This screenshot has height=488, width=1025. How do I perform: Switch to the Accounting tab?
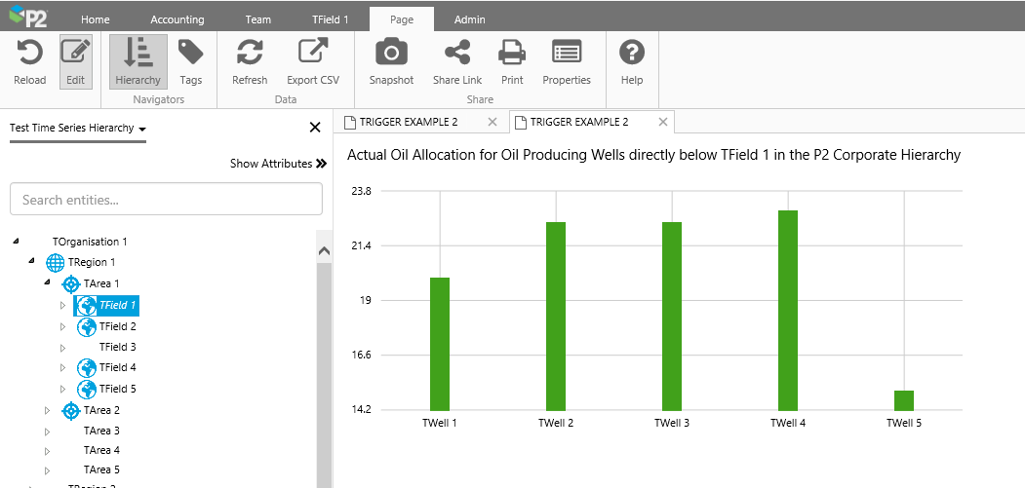click(177, 19)
